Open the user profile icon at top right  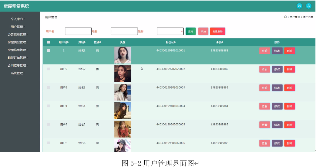pos(308,6)
